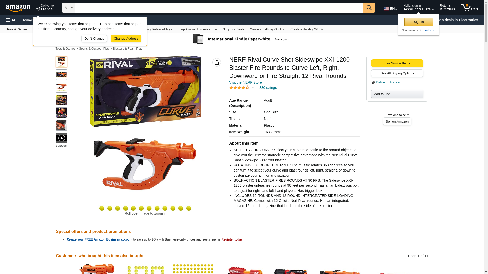Click See Similar Items button
Screen dimensions: 488x274
397,63
